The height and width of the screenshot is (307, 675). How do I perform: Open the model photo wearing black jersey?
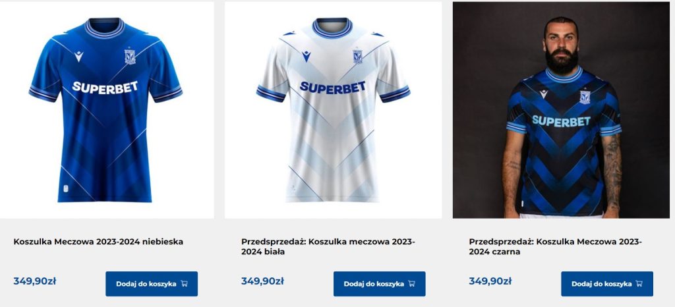click(562, 110)
